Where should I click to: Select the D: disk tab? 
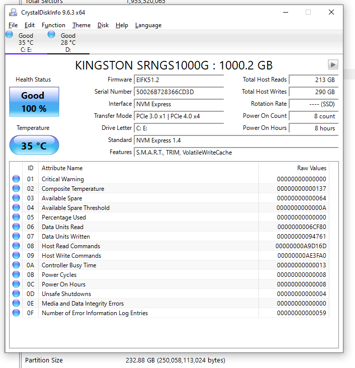pyautogui.click(x=68, y=42)
